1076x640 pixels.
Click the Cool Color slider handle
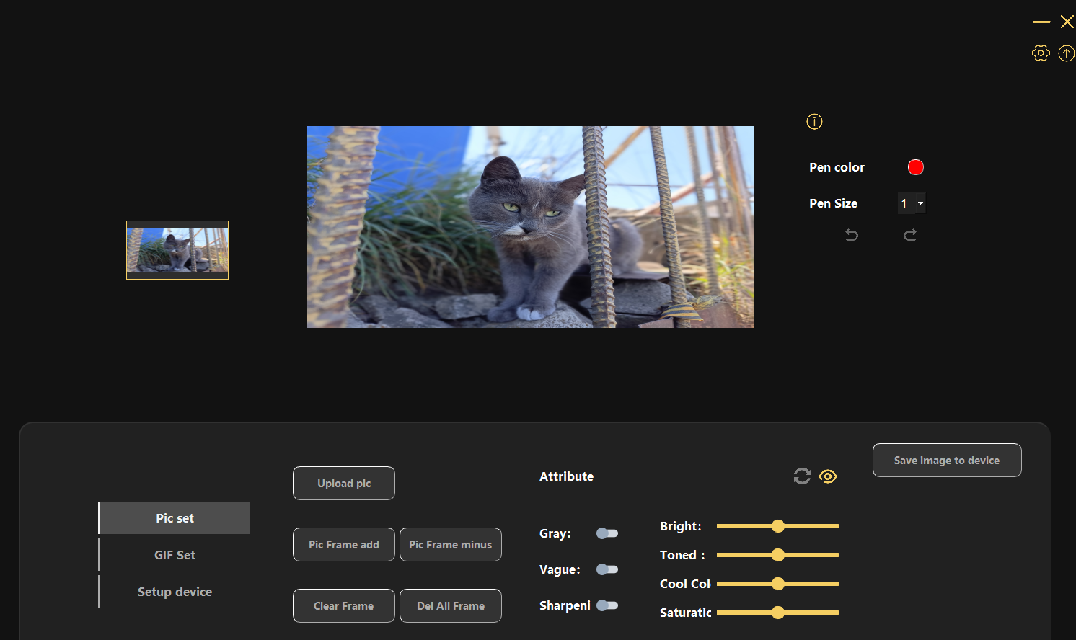(777, 584)
